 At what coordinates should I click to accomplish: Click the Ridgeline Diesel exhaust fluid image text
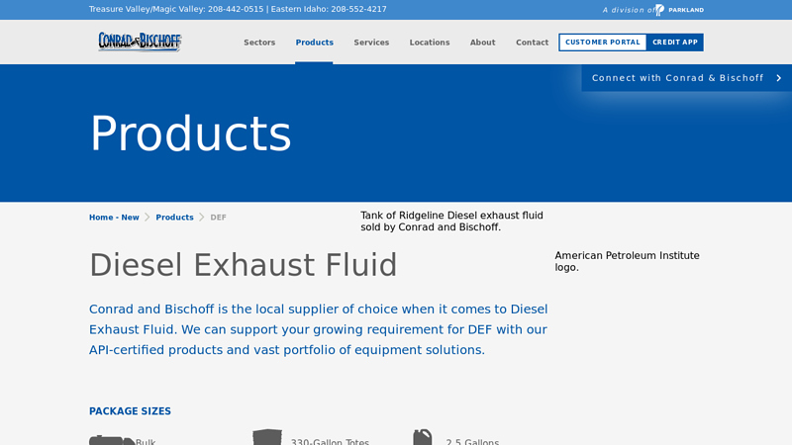coord(451,221)
